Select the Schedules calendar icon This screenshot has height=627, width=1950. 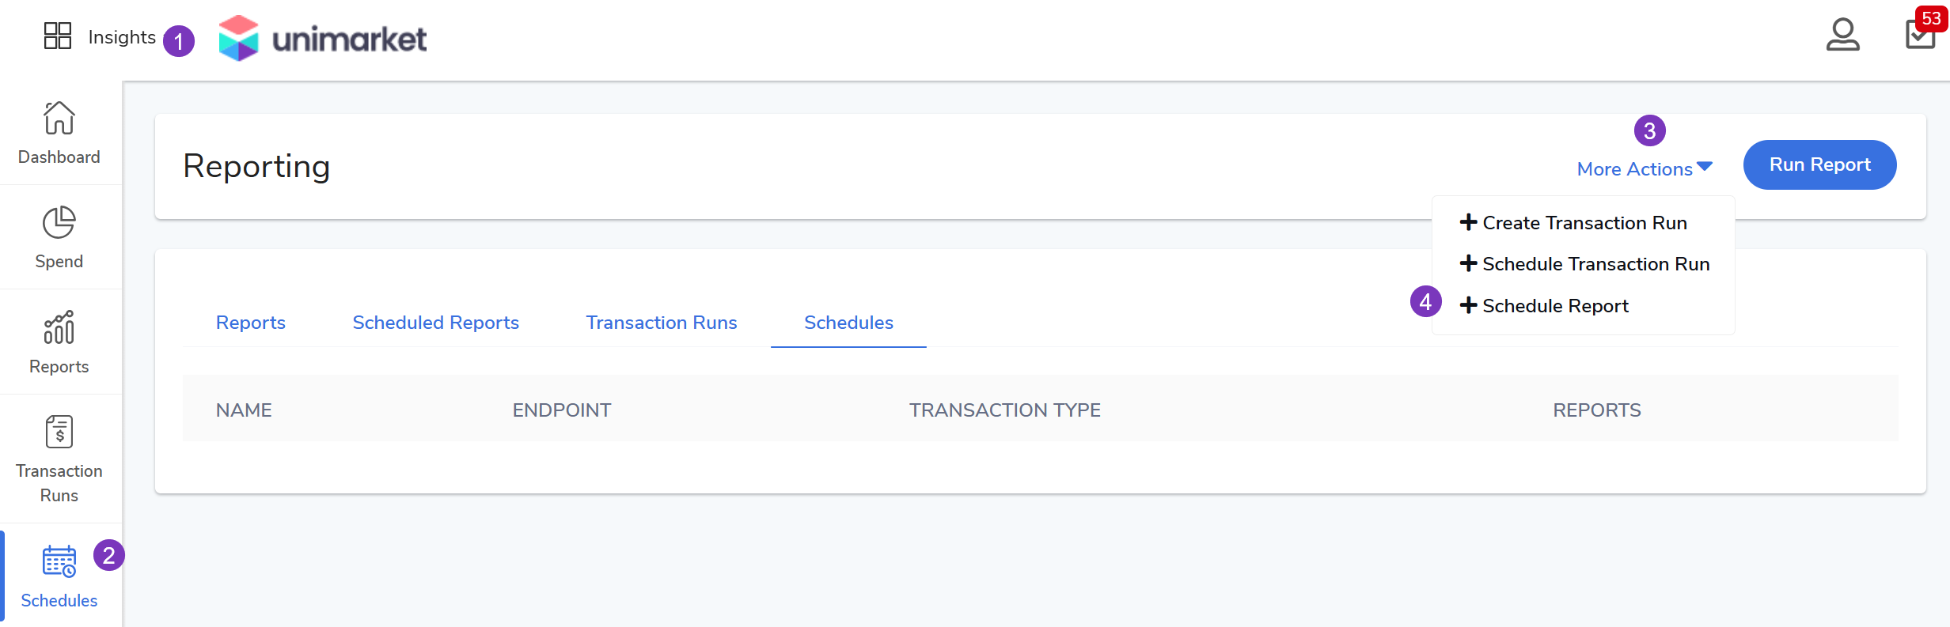click(x=59, y=561)
